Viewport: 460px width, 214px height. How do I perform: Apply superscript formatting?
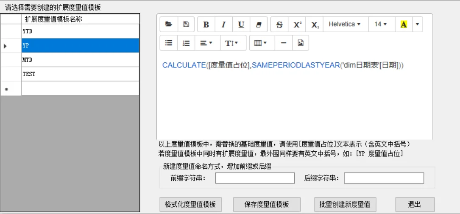297,24
